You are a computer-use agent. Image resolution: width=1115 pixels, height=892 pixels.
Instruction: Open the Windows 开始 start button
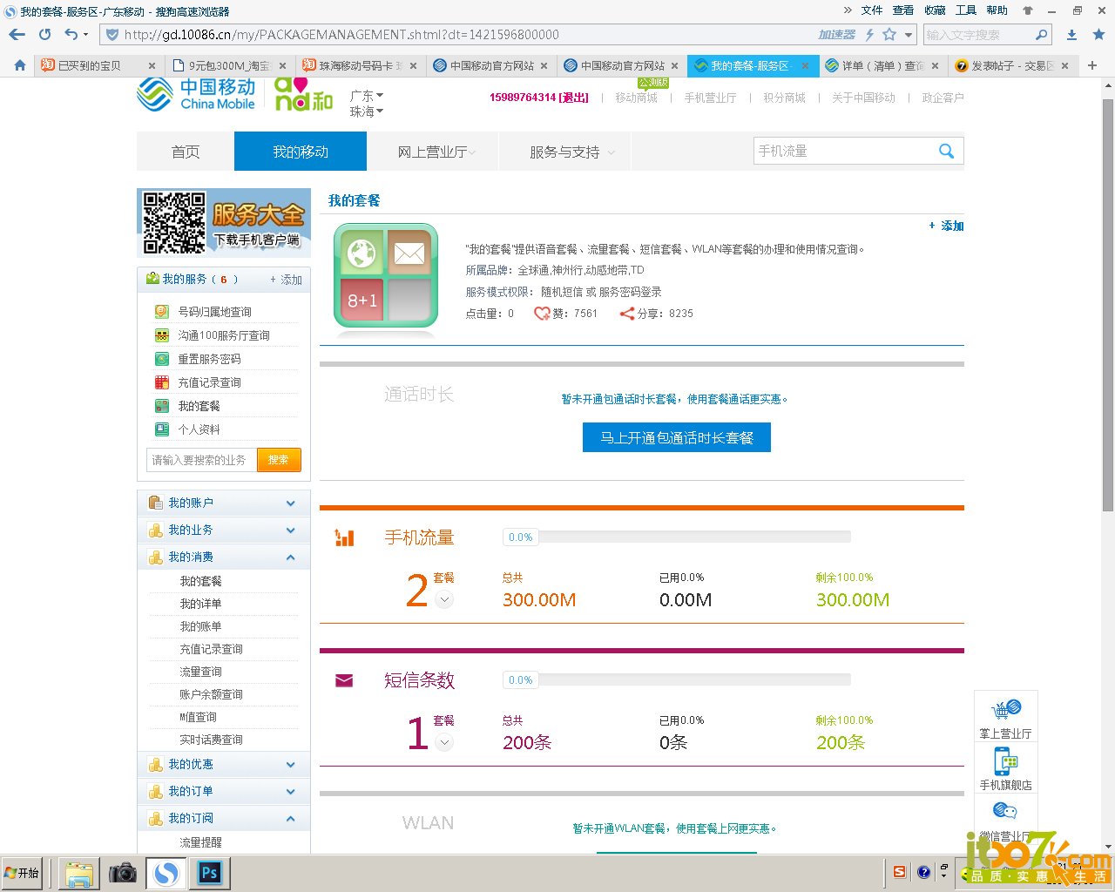pyautogui.click(x=23, y=873)
